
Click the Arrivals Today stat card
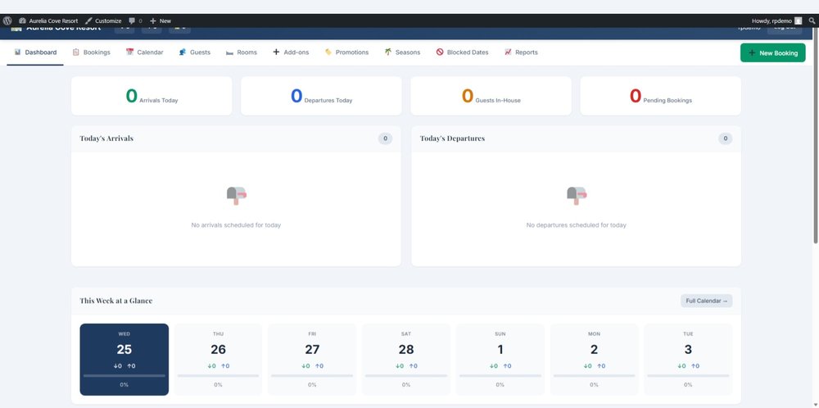point(152,96)
